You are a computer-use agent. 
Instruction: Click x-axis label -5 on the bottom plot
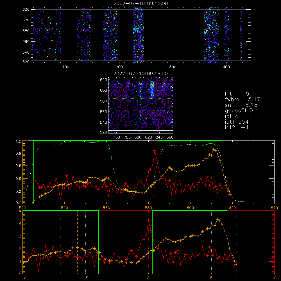click(x=85, y=278)
